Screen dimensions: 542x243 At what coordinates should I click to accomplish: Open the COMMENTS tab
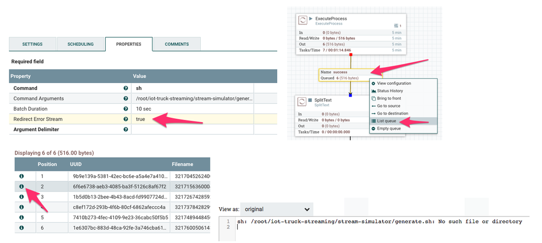(x=177, y=44)
